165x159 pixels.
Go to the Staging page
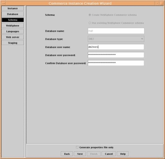[13, 43]
